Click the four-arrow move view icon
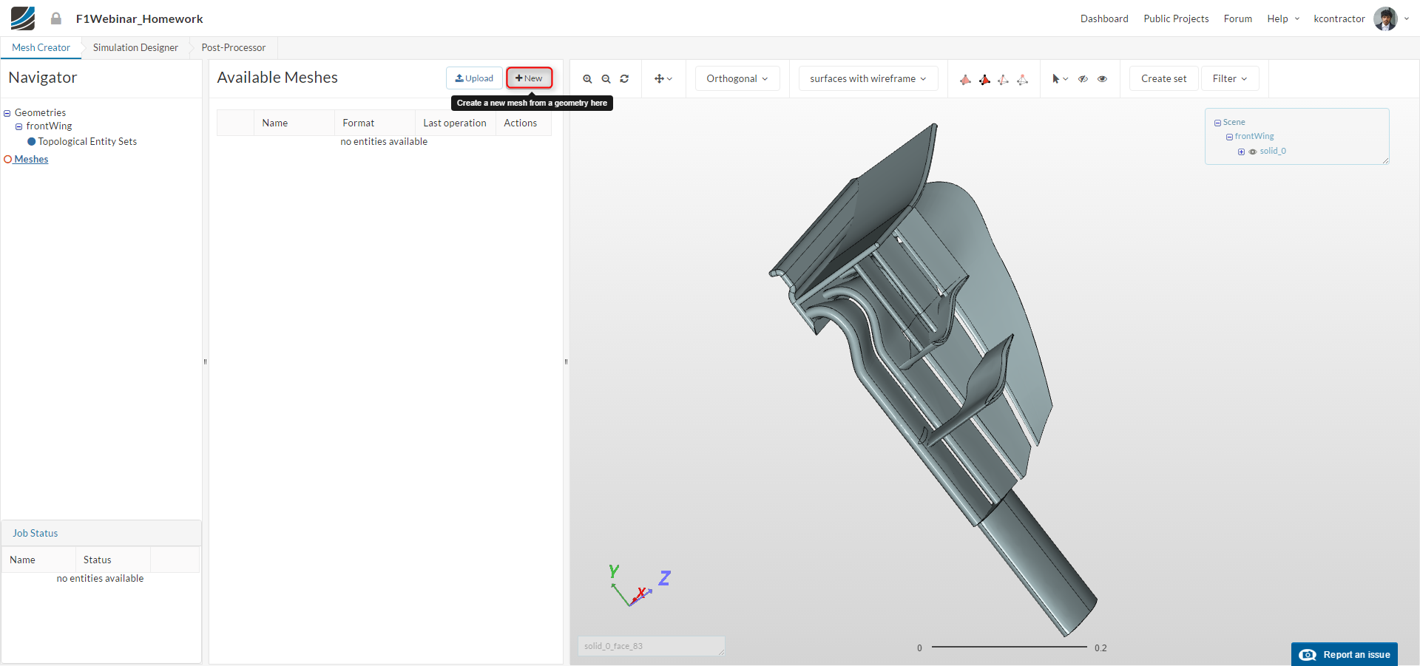 (x=659, y=79)
